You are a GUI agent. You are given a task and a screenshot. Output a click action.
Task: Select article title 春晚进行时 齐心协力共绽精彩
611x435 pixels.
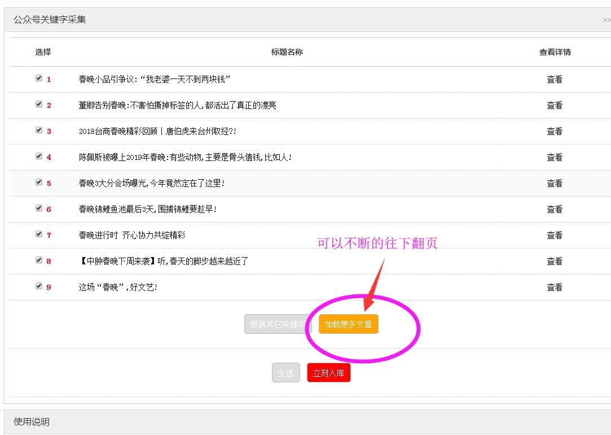(x=132, y=236)
